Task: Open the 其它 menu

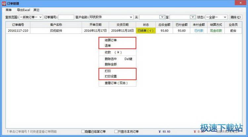Action: click(x=36, y=10)
